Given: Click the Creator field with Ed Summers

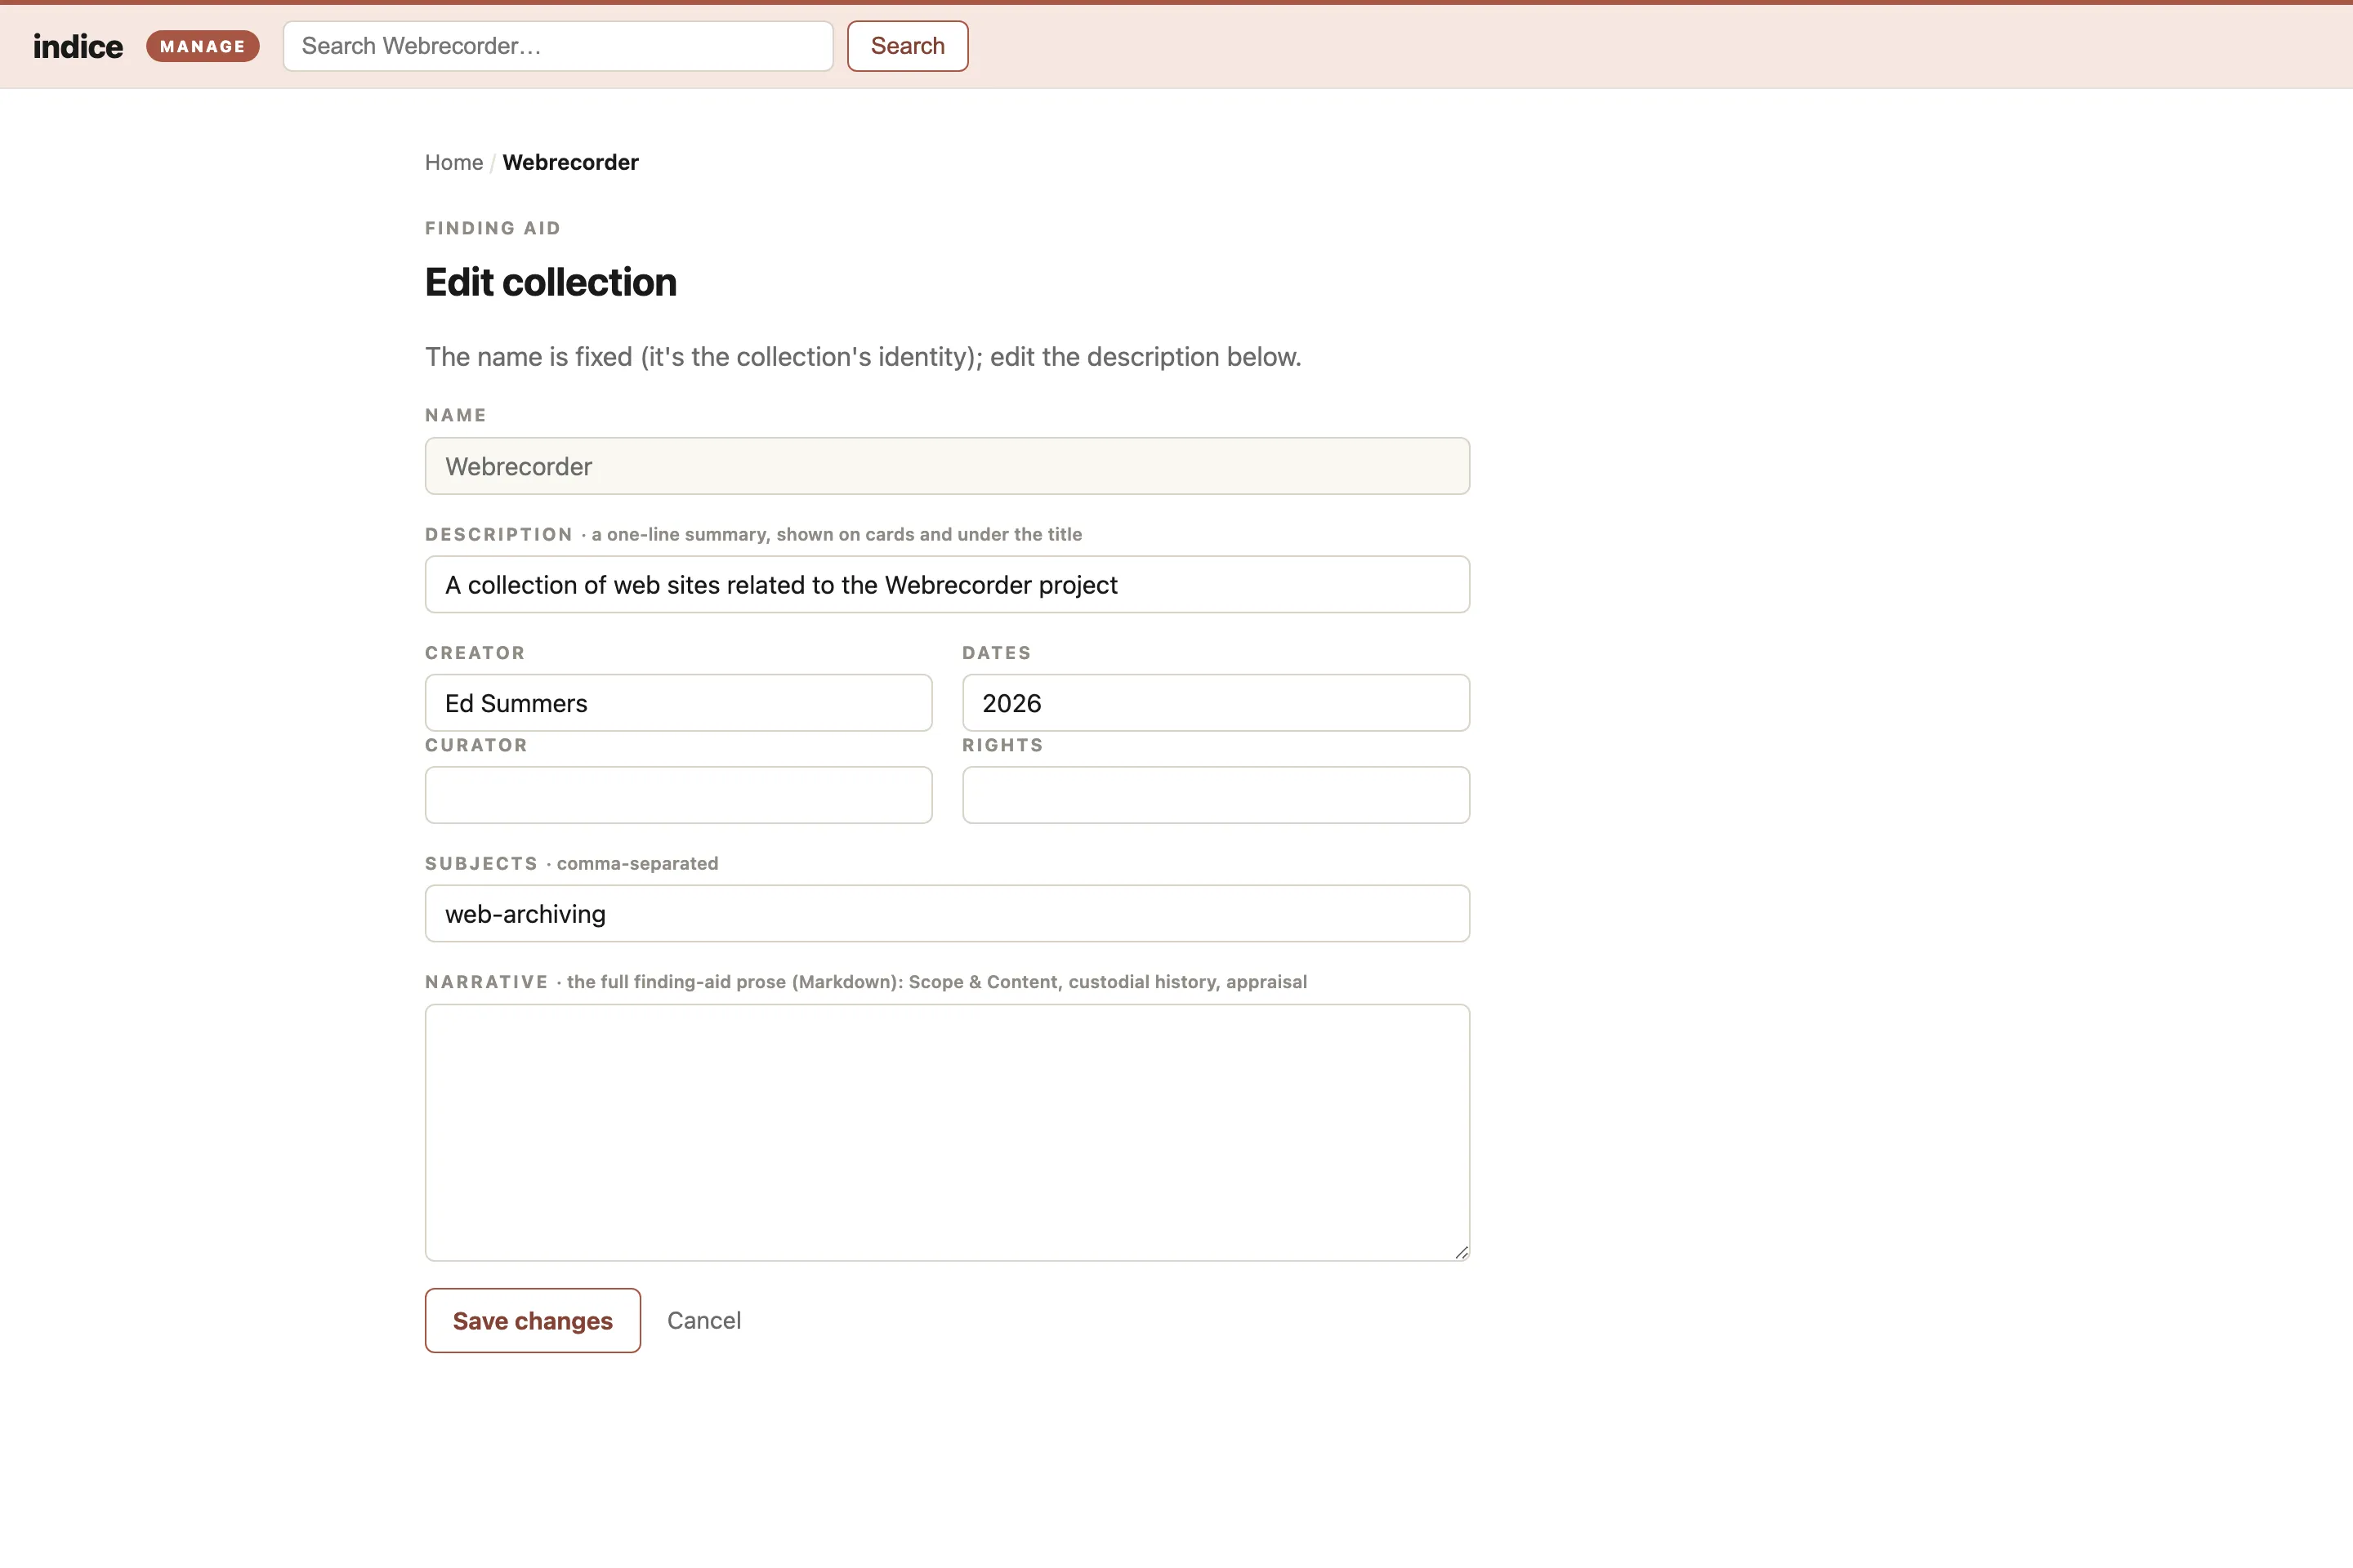Looking at the screenshot, I should 678,703.
